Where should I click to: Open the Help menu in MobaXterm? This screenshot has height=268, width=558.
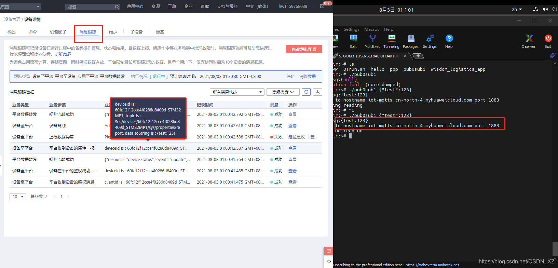pyautogui.click(x=389, y=29)
